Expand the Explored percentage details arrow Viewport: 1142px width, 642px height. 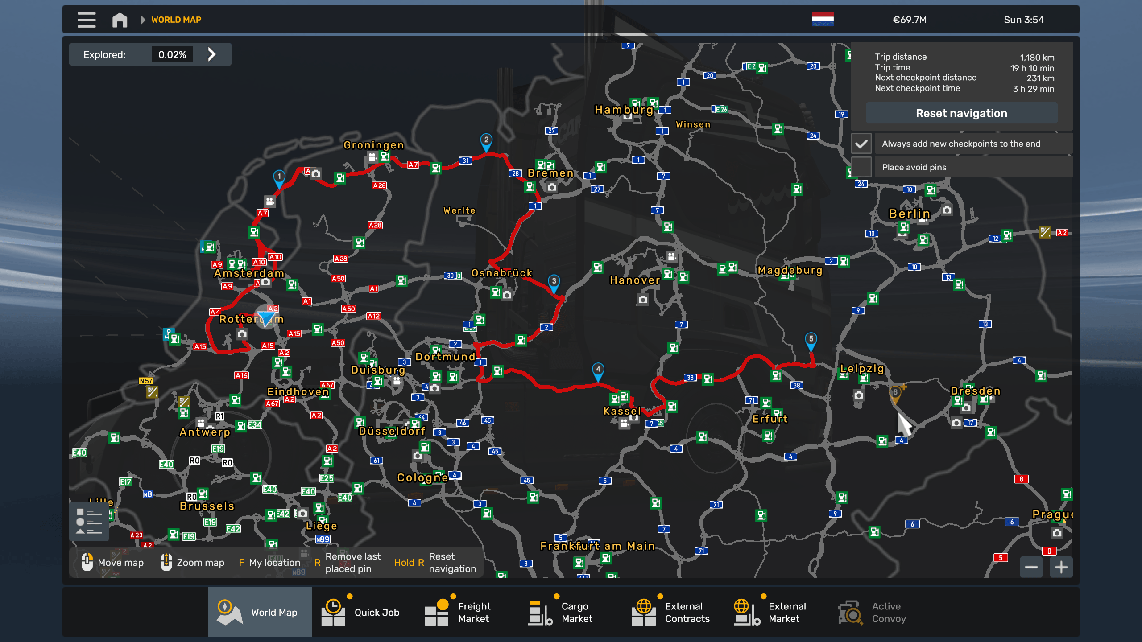pyautogui.click(x=212, y=54)
